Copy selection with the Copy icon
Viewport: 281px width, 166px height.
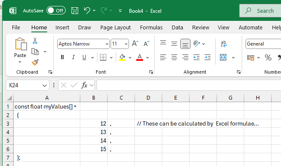[35, 52]
